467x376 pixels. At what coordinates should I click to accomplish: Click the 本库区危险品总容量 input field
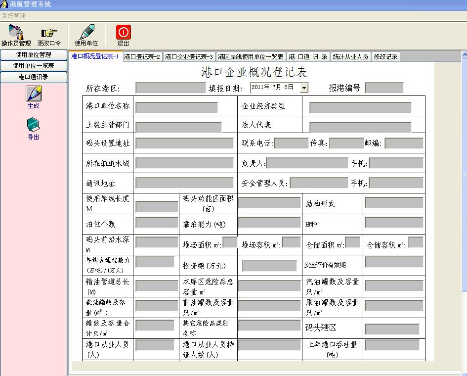[x=269, y=285]
